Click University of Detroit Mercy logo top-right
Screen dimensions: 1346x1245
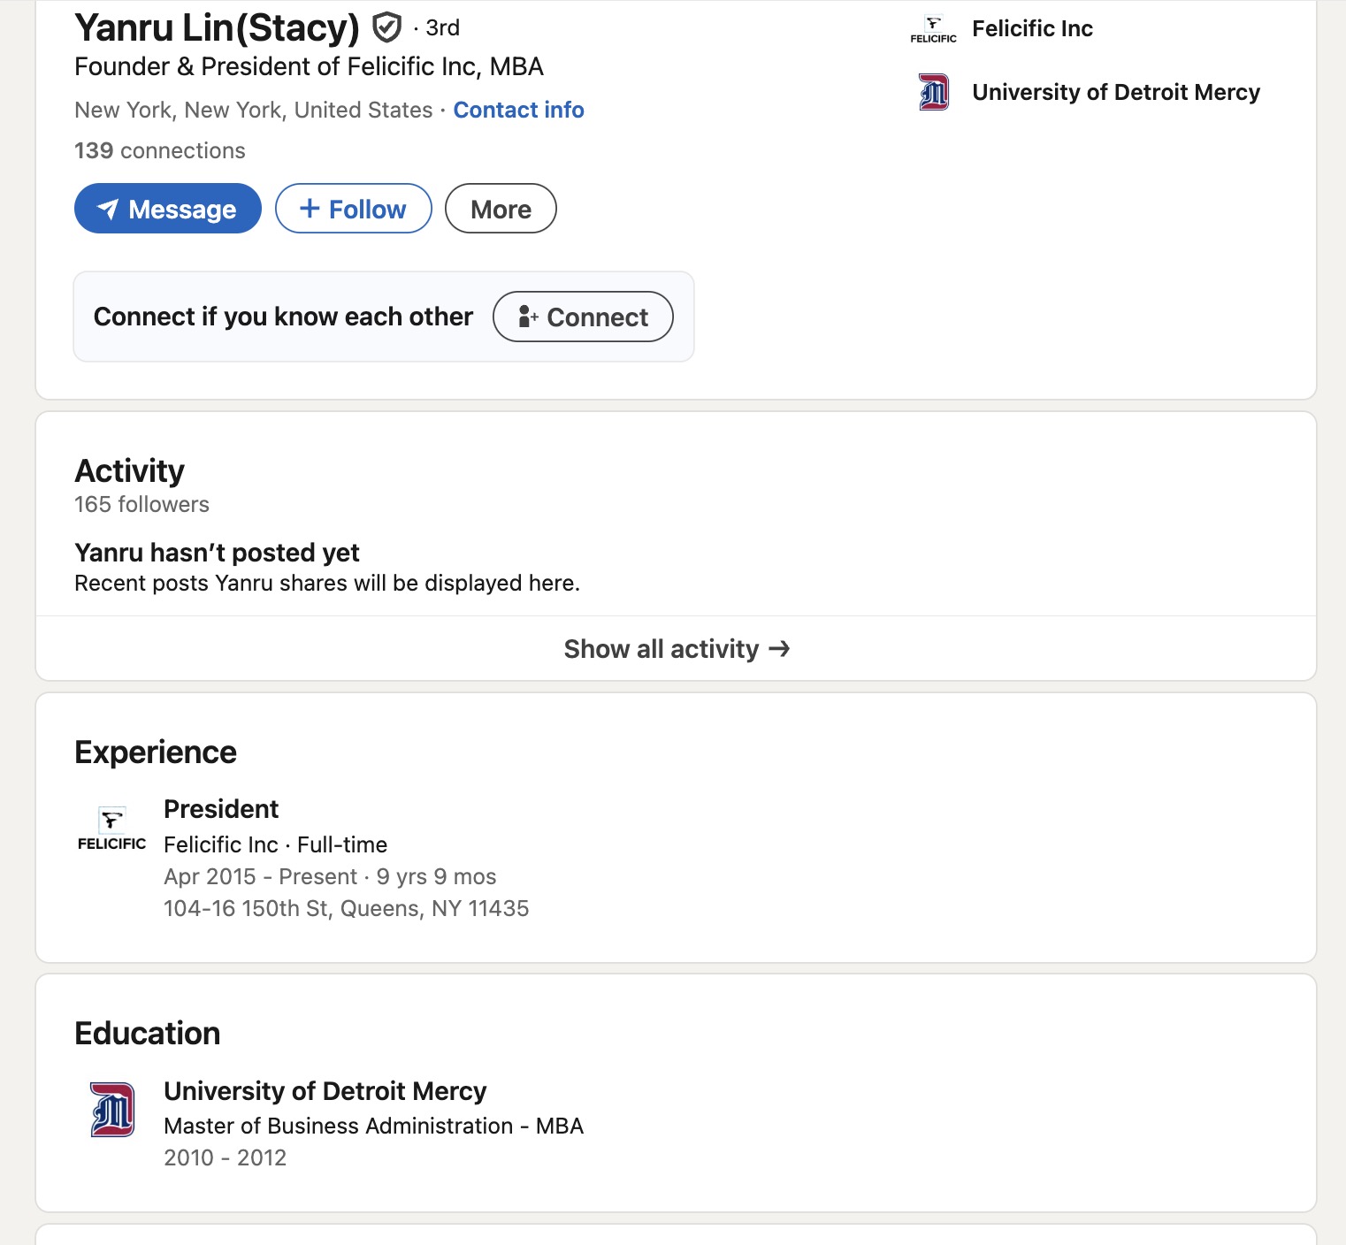(934, 93)
